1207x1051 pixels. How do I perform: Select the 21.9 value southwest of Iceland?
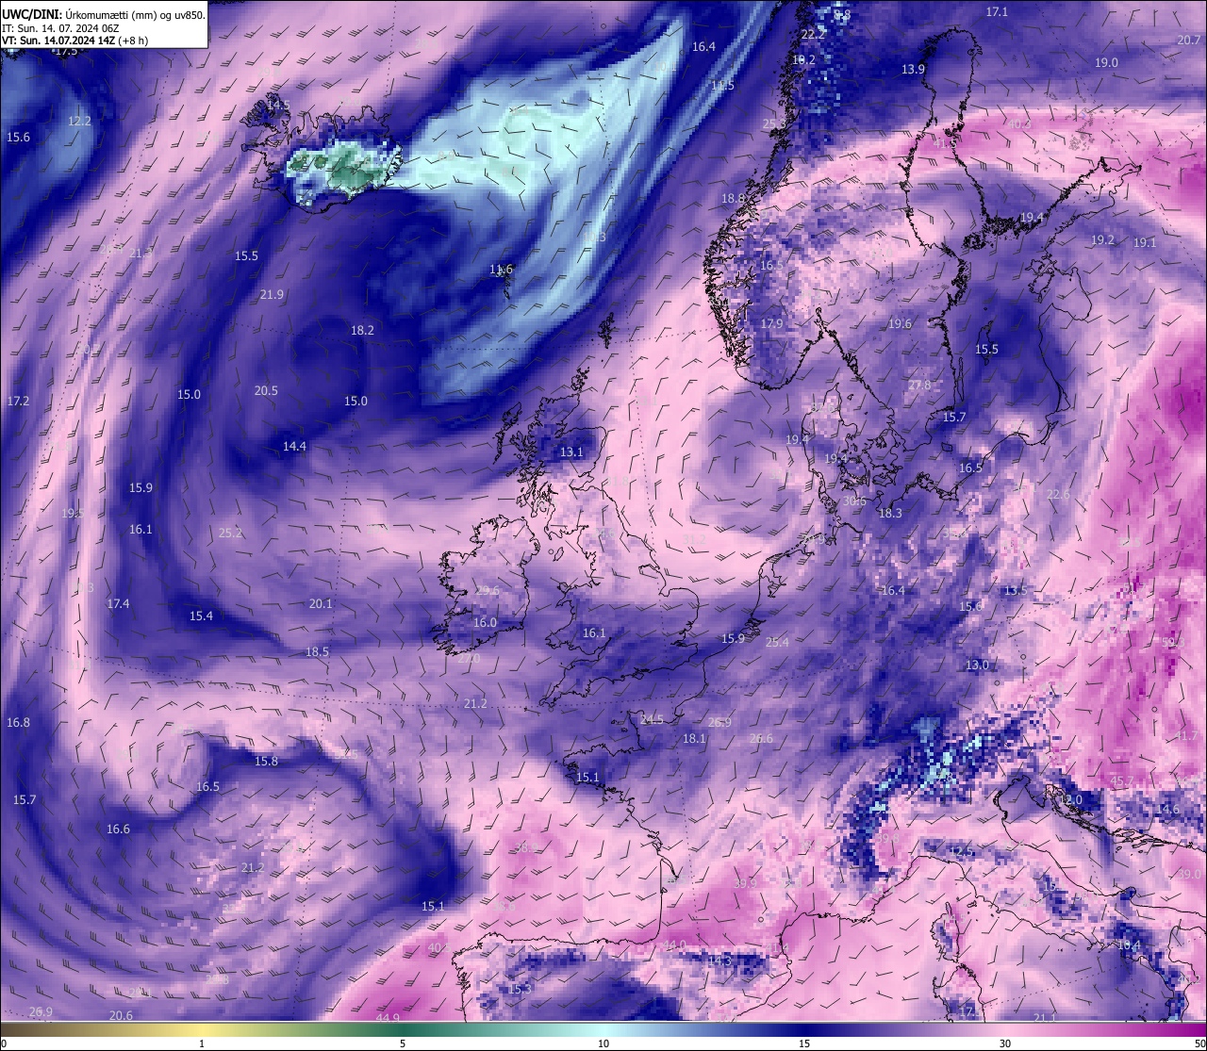click(x=272, y=294)
